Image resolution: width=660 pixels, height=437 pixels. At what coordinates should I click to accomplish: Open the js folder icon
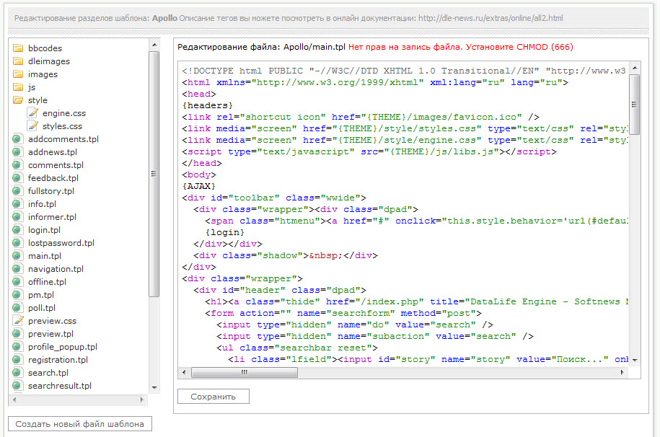click(18, 87)
